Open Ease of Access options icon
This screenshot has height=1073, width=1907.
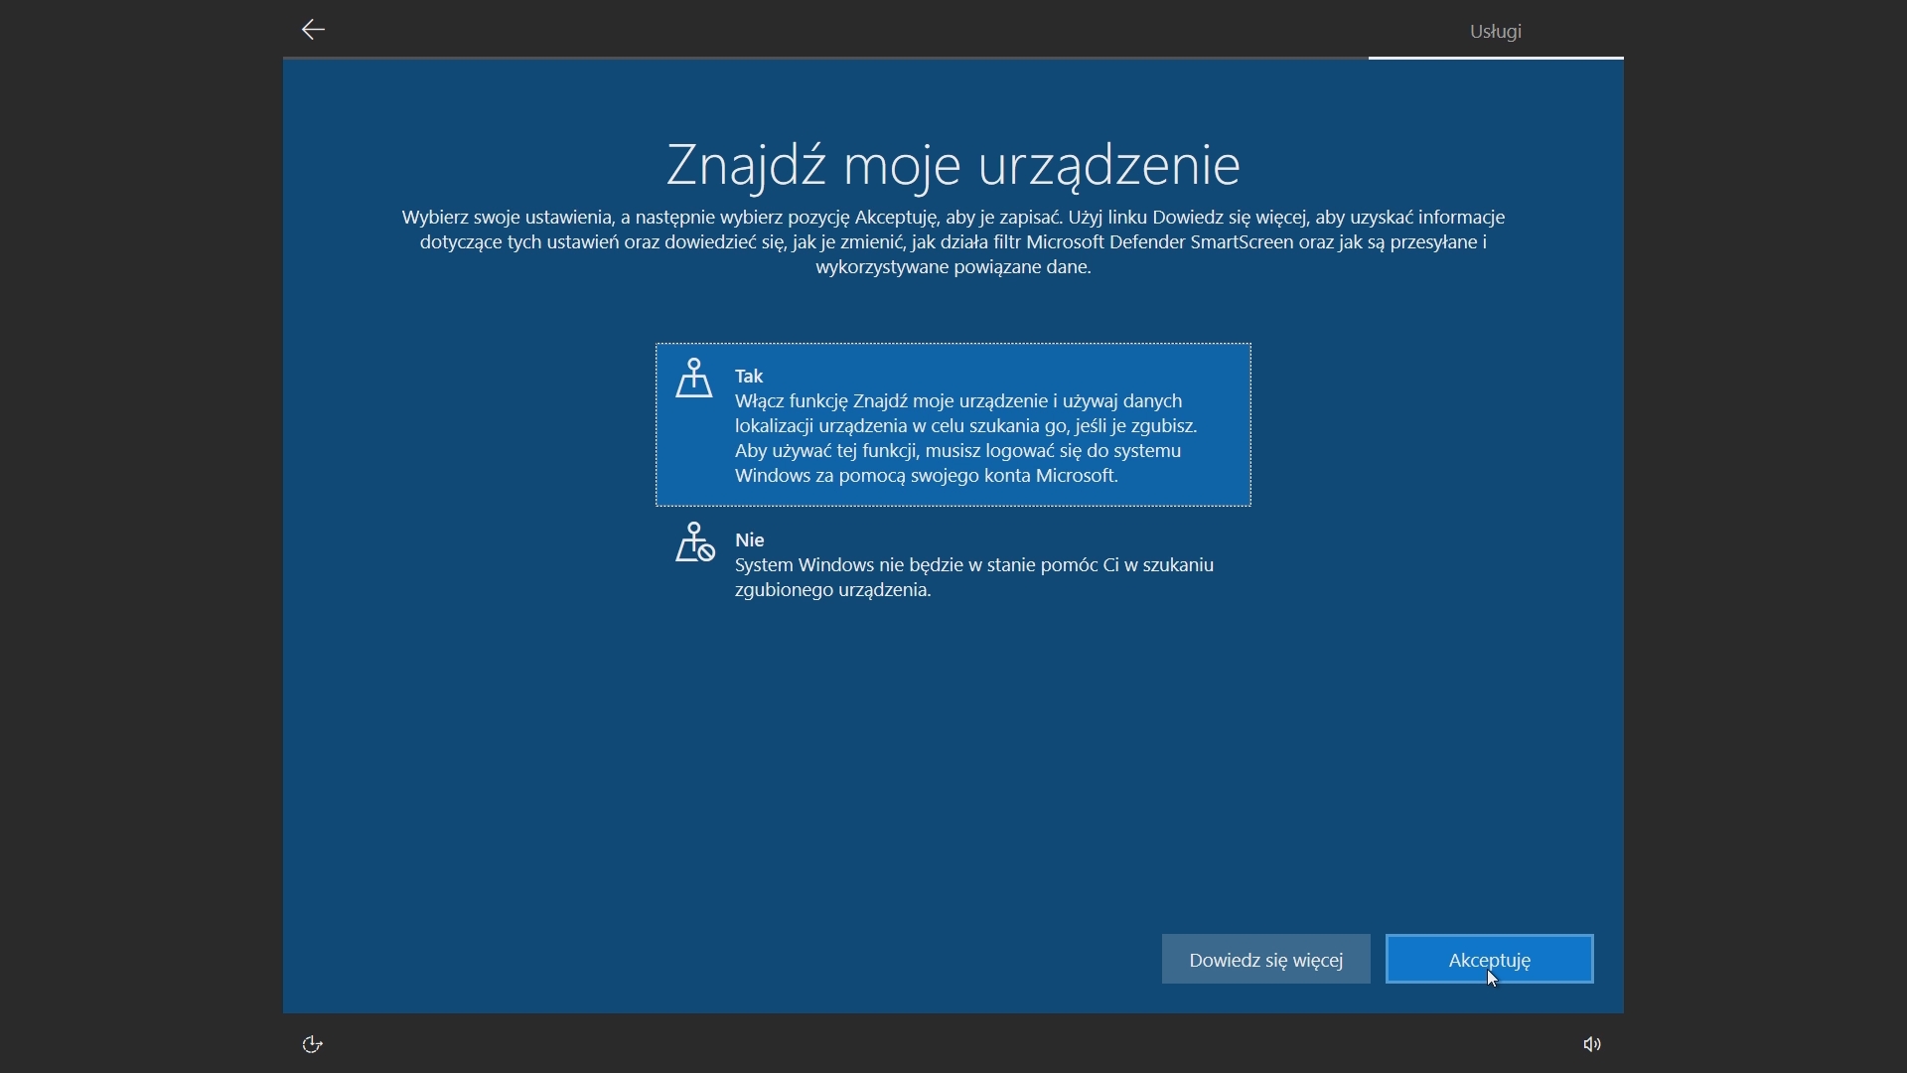(x=313, y=1044)
